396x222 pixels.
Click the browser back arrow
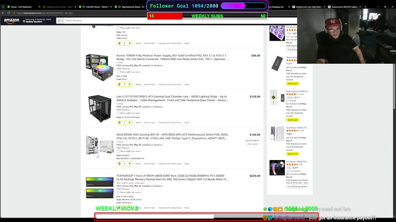3,13
